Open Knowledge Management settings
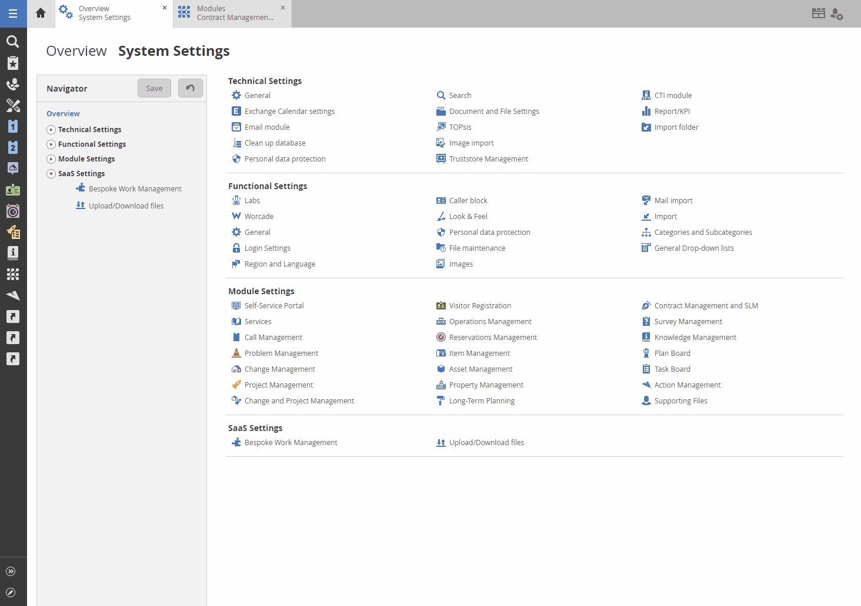861x606 pixels. [689, 337]
